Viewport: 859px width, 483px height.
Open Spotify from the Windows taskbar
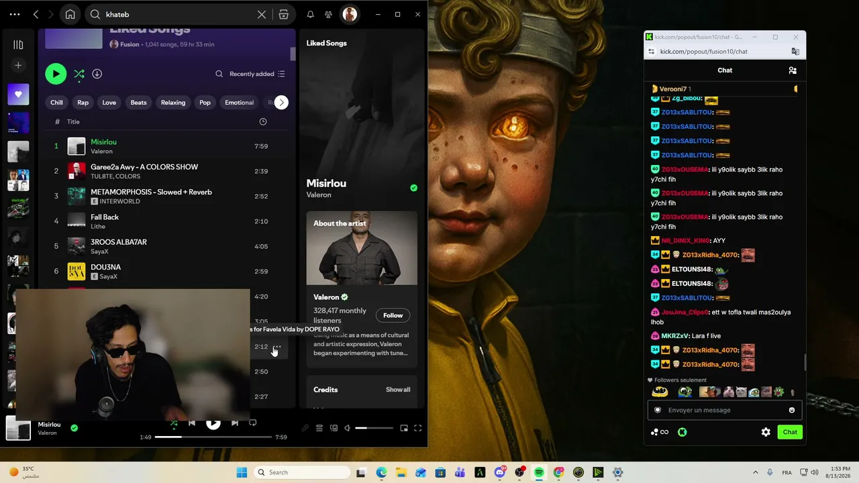(x=539, y=472)
